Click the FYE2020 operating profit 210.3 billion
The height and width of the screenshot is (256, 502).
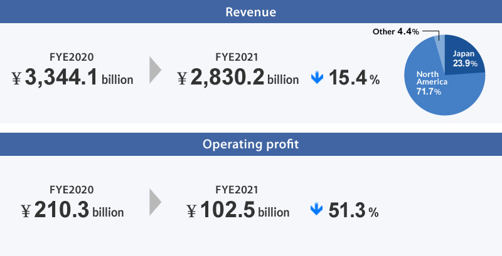tap(72, 210)
